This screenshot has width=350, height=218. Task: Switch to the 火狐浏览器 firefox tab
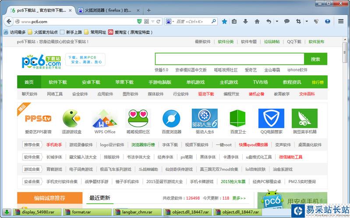click(108, 10)
